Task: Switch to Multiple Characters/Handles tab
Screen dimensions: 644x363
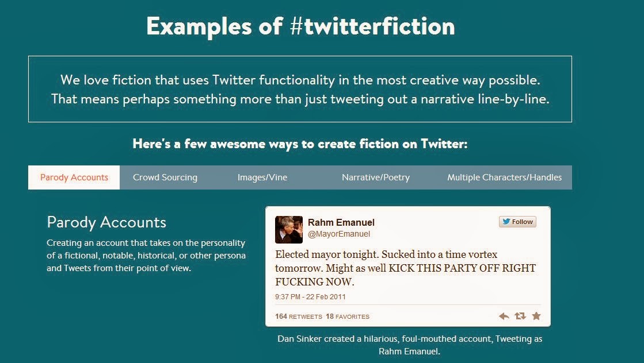Action: pyautogui.click(x=504, y=177)
